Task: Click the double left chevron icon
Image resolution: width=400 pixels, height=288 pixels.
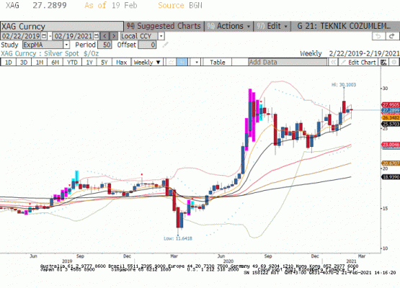Action: 333,62
